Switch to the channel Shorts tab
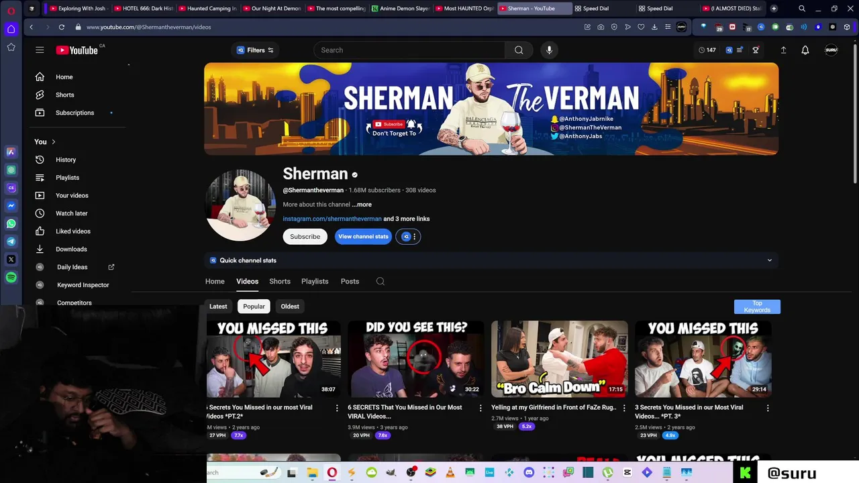 [x=280, y=281]
